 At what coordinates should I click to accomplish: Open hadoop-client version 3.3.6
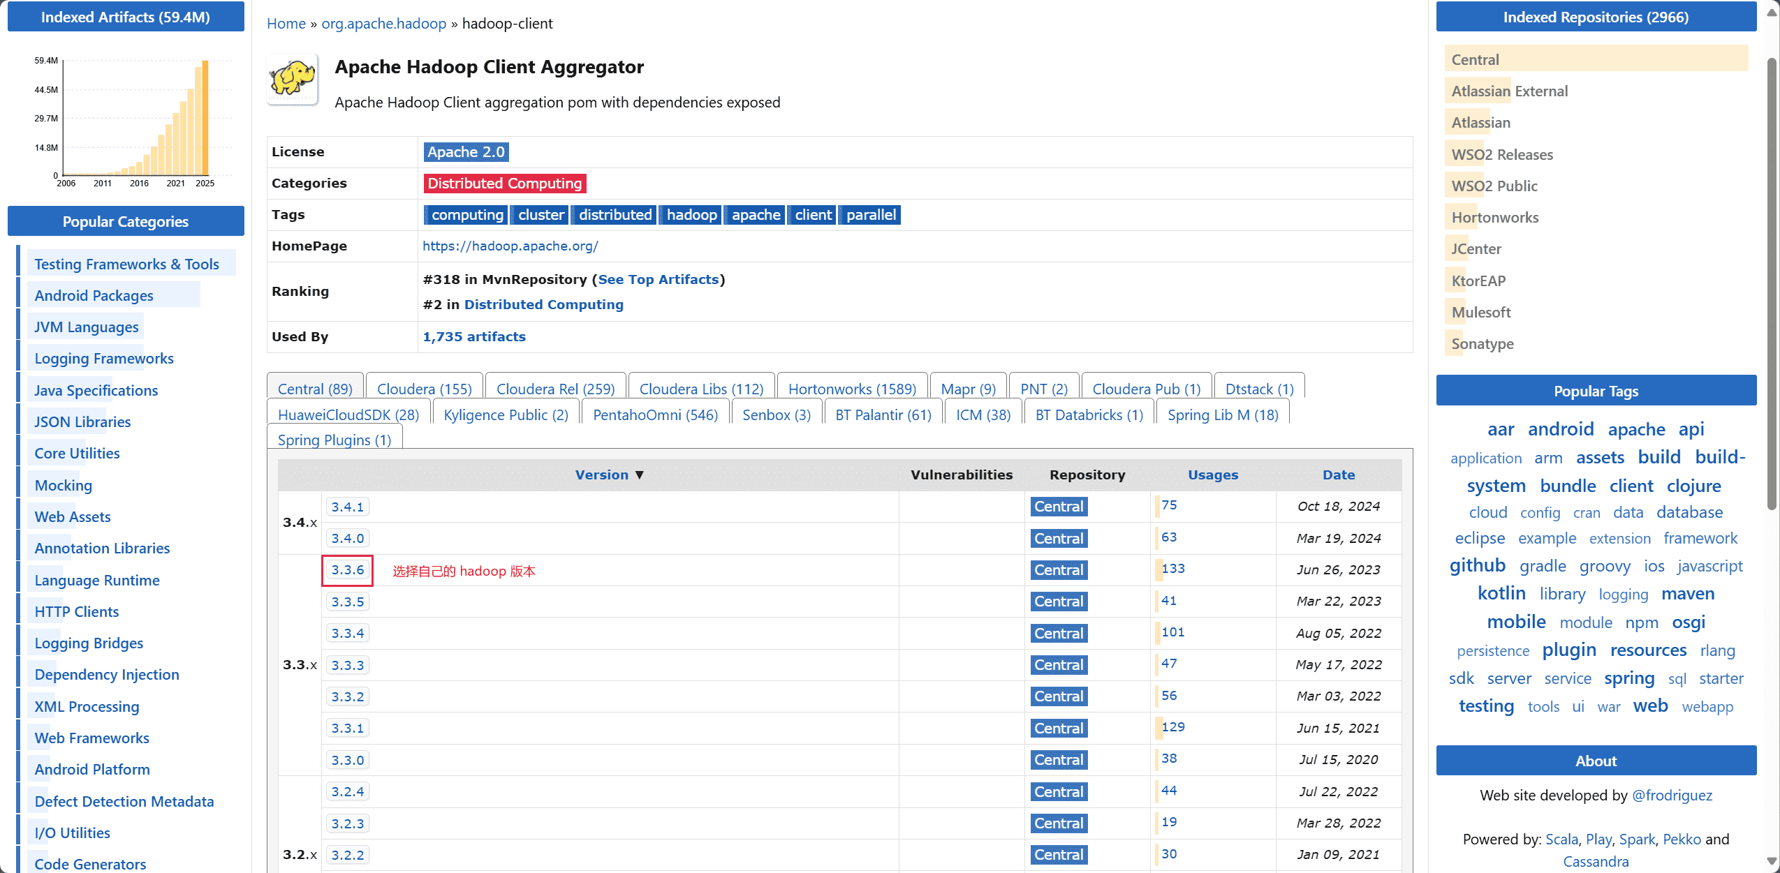click(348, 570)
